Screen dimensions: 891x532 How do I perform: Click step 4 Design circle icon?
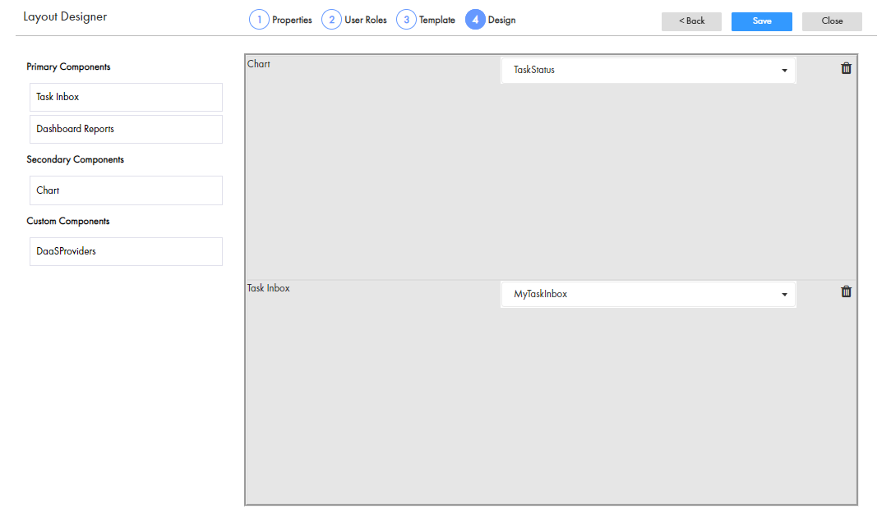[x=475, y=18]
